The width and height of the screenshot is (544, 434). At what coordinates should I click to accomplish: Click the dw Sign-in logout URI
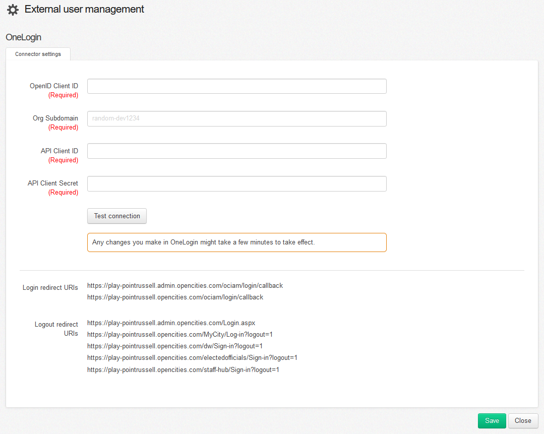click(x=174, y=346)
